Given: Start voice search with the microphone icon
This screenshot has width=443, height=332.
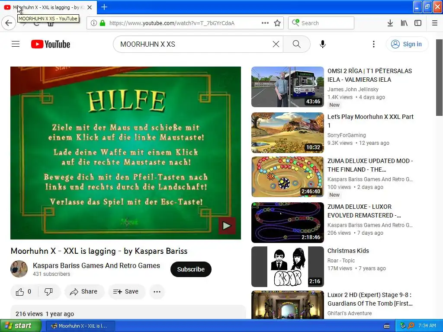Looking at the screenshot, I should point(323,44).
